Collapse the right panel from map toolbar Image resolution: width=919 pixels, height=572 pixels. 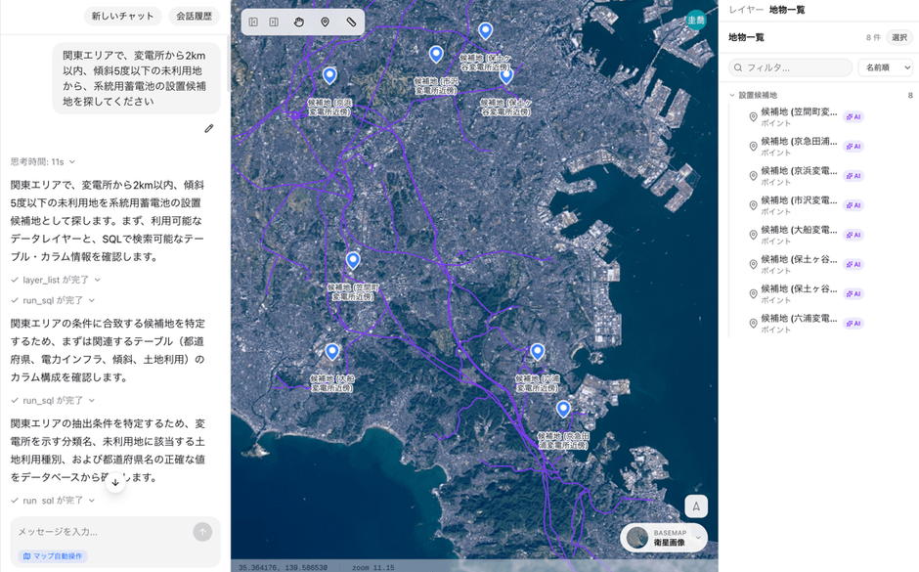click(x=274, y=22)
